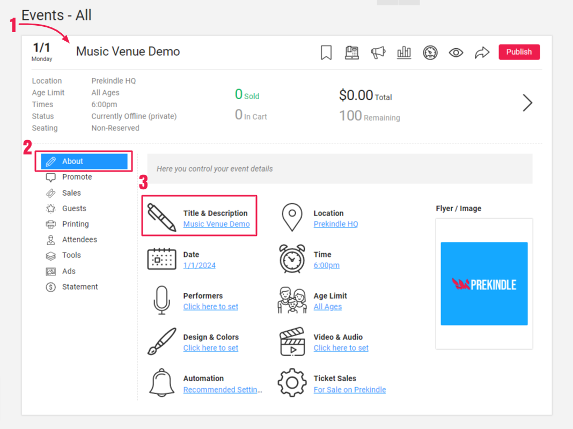
Task: Click the alarm clock Time icon
Action: (292, 258)
